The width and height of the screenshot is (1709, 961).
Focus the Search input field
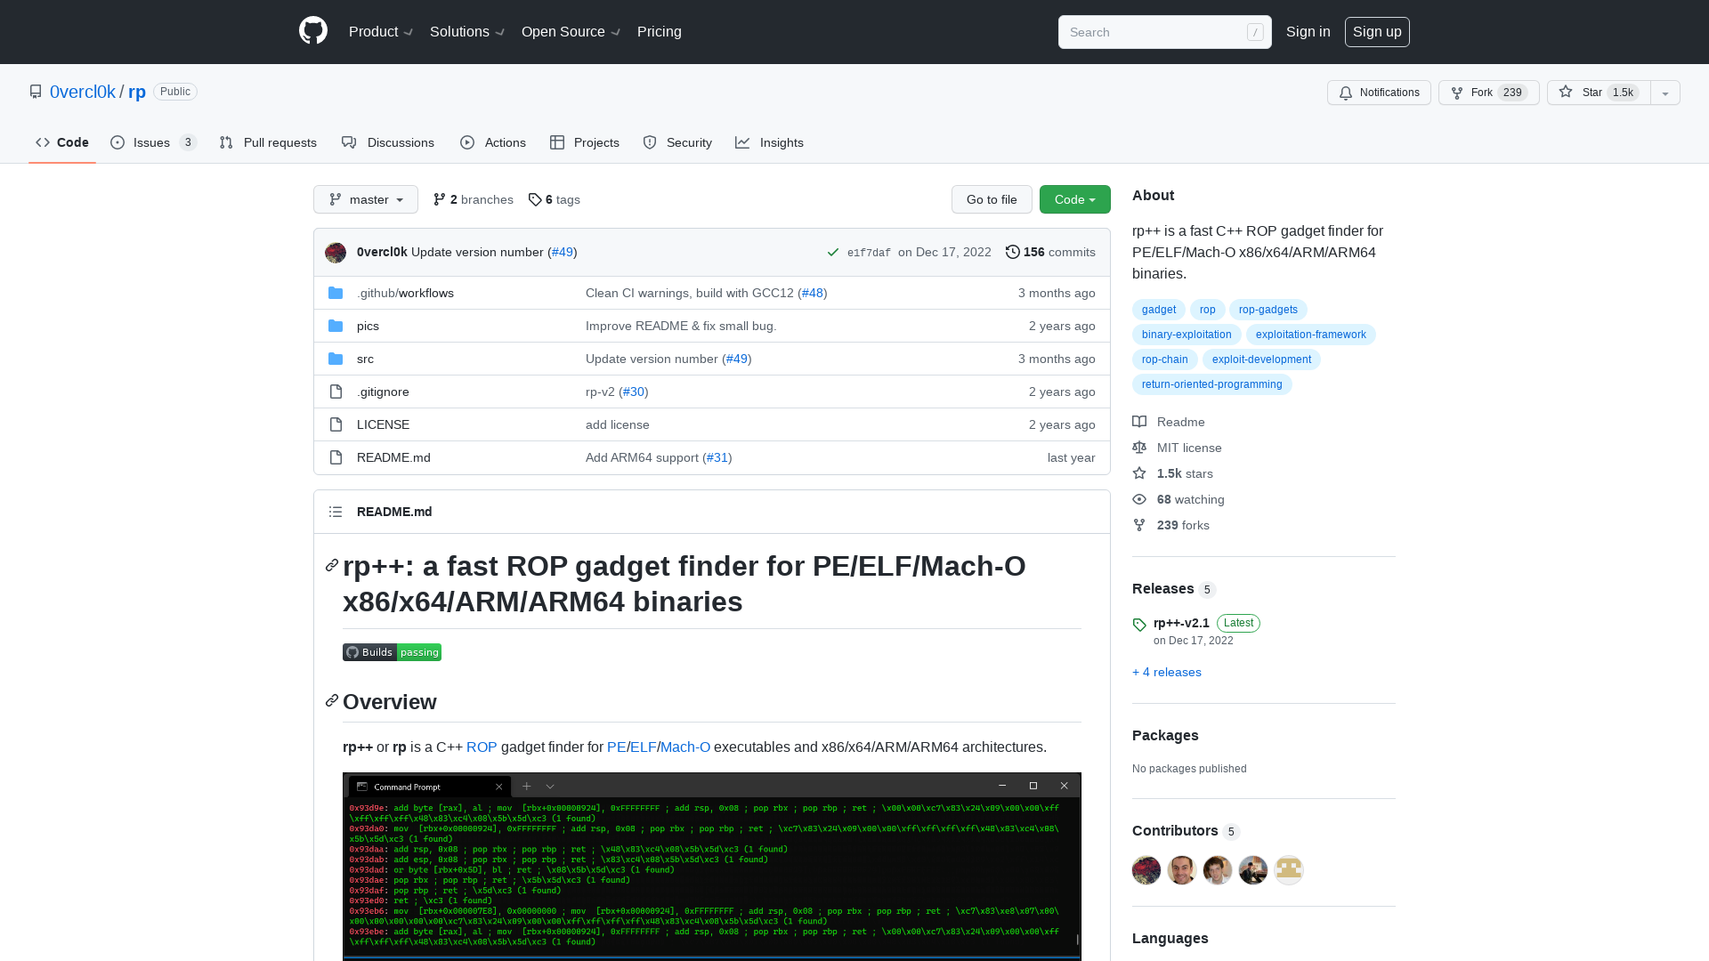tap(1164, 32)
